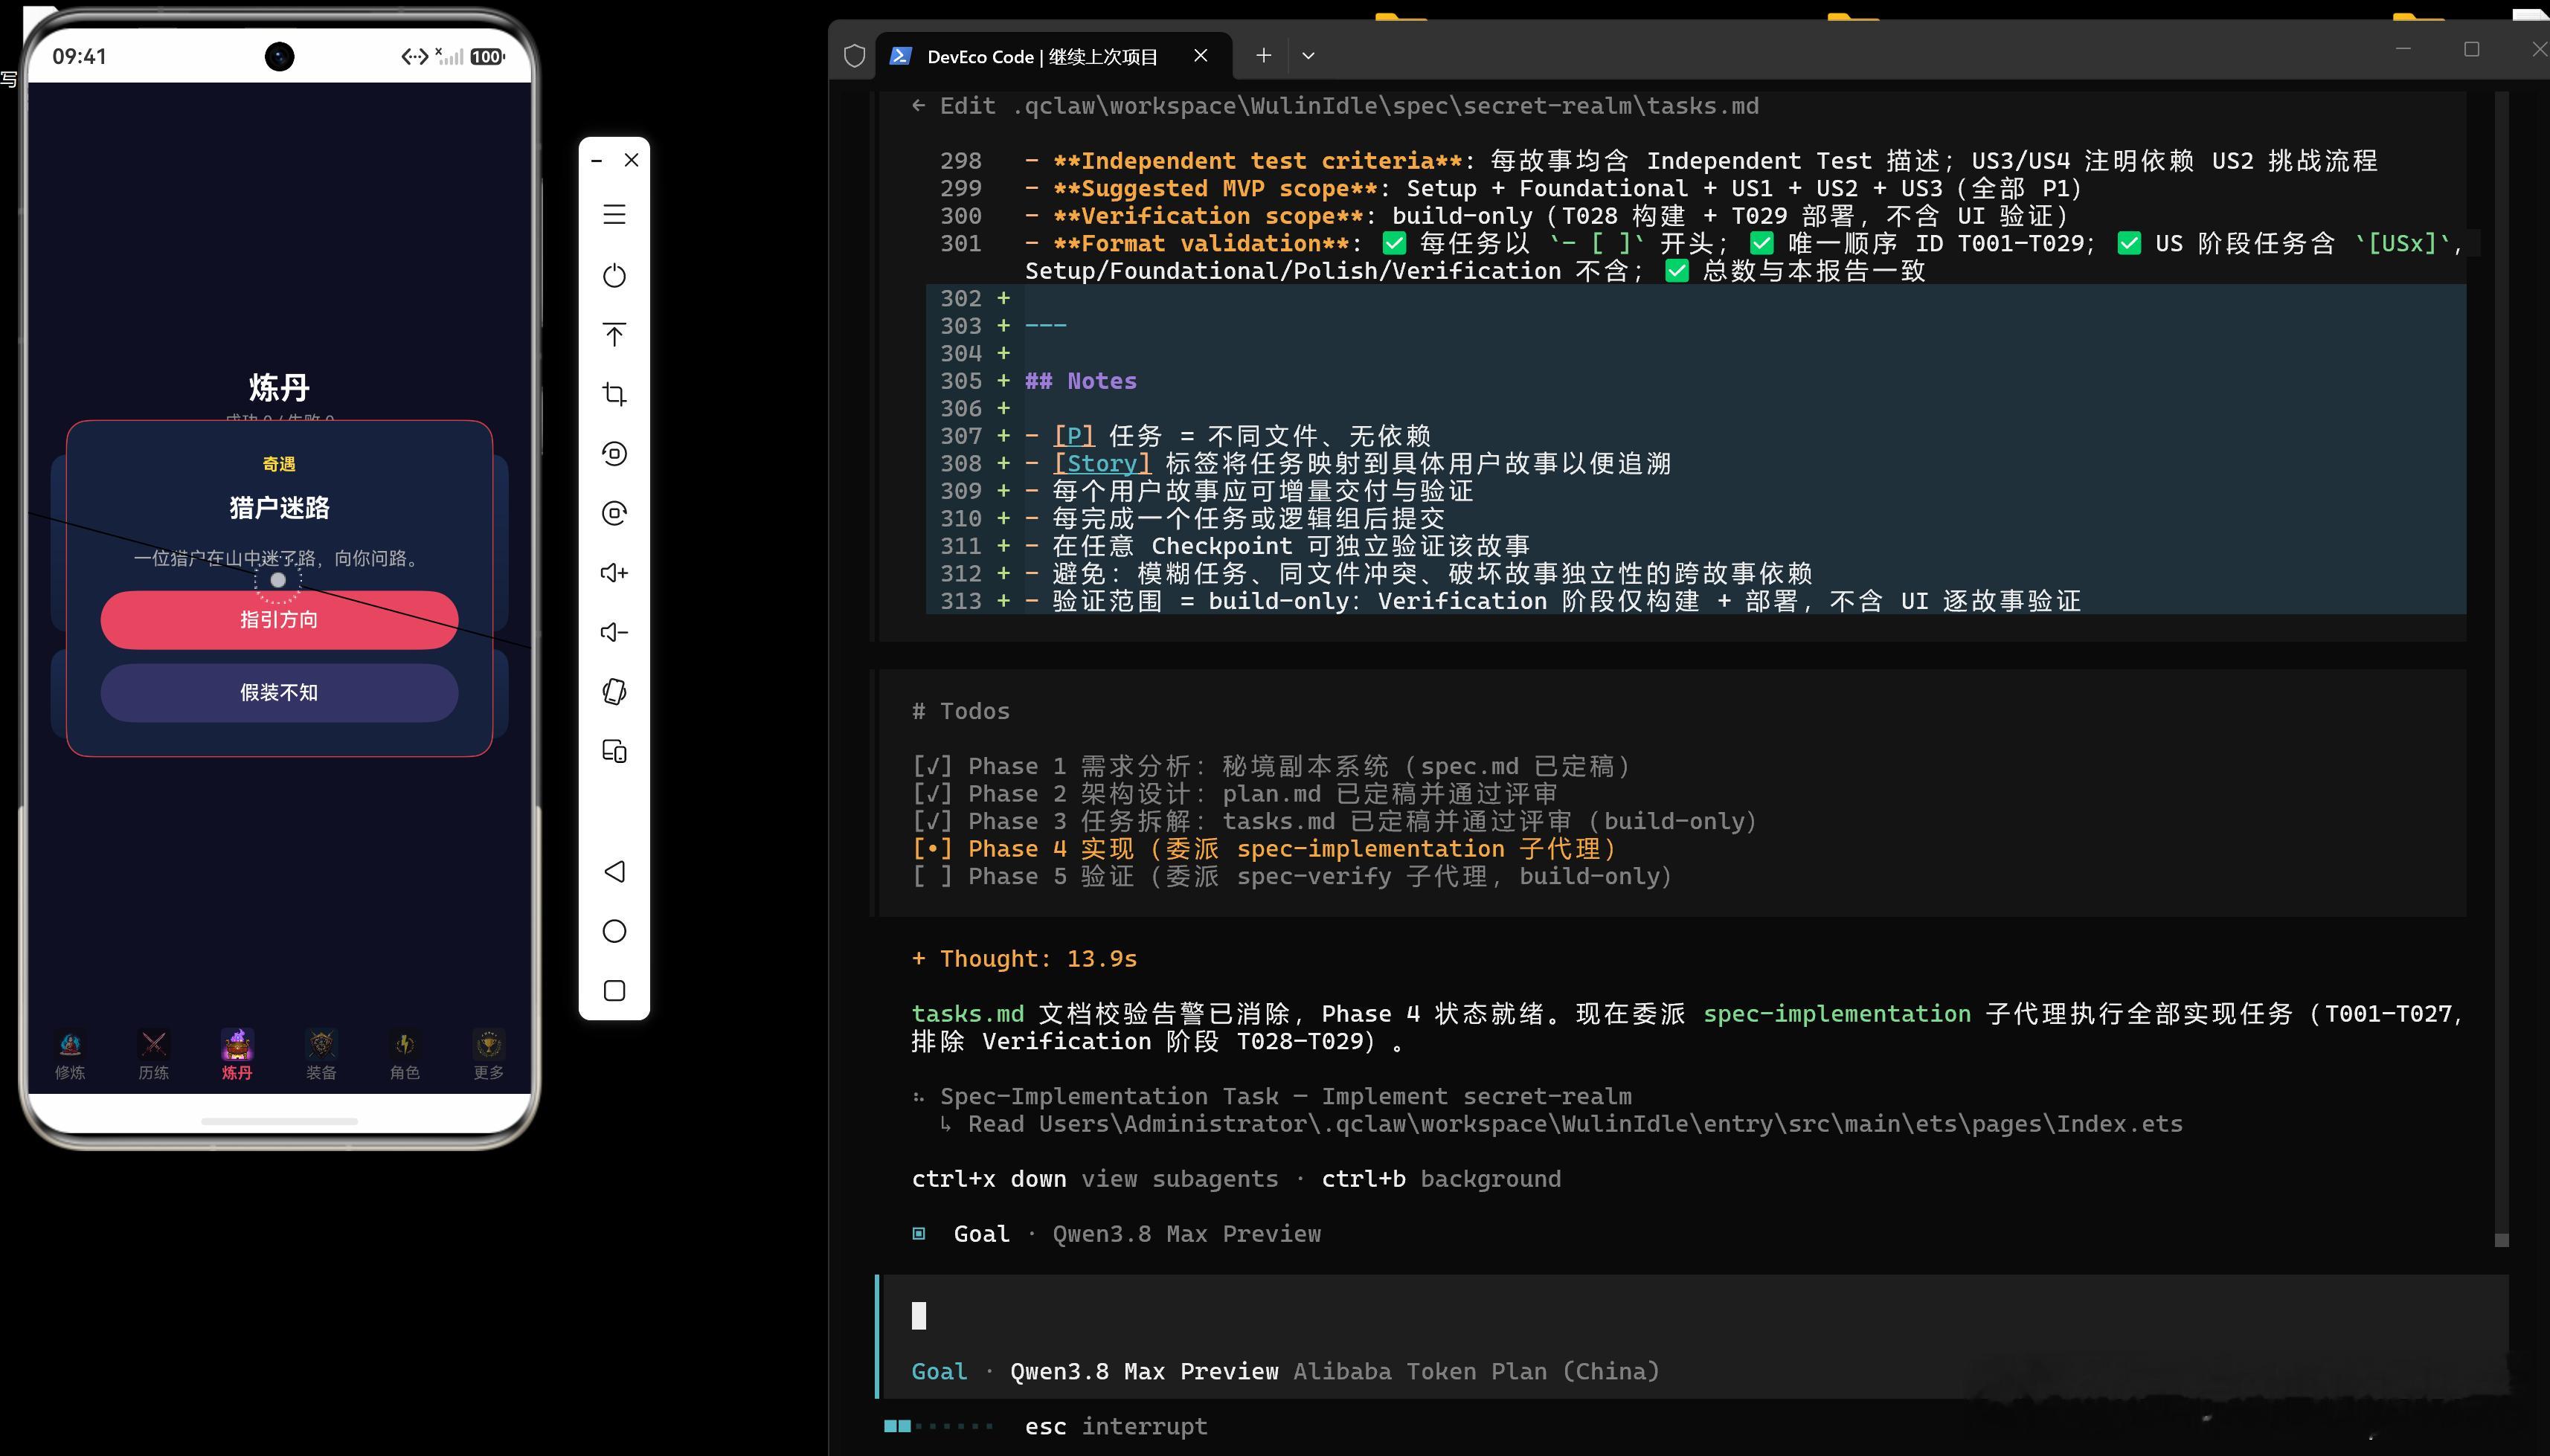Click 'Alibaba Token Plan (China)' label
This screenshot has width=2550, height=1456.
[x=1477, y=1372]
